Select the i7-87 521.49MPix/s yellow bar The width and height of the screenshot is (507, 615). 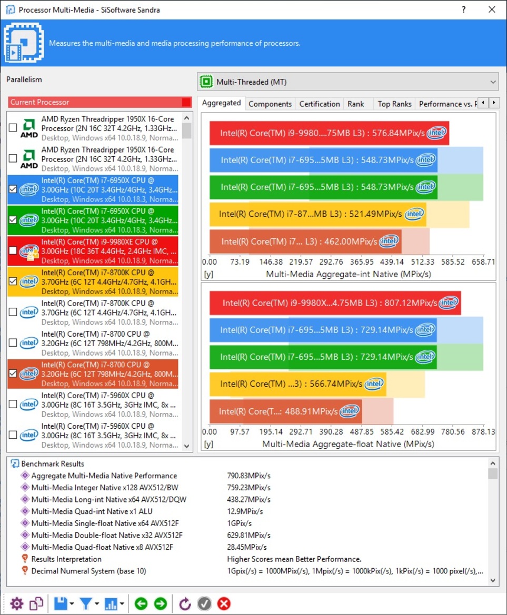317,214
